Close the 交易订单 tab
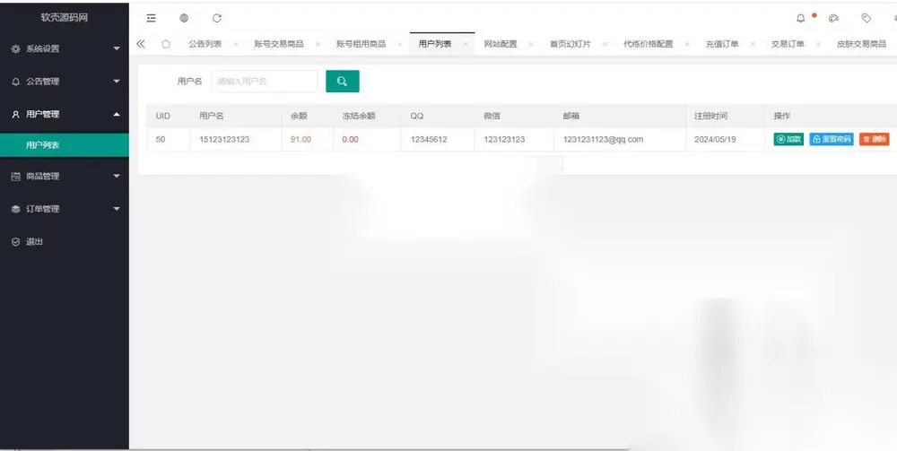 [818, 44]
